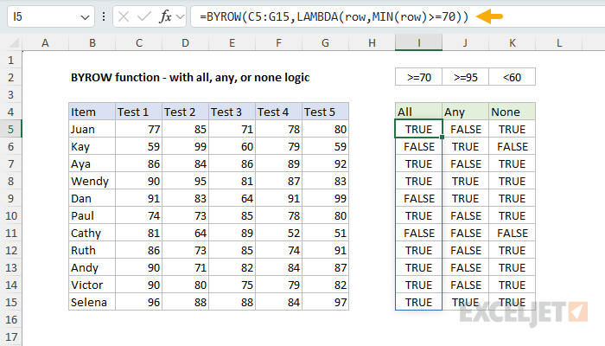Select column G header

[x=326, y=43]
